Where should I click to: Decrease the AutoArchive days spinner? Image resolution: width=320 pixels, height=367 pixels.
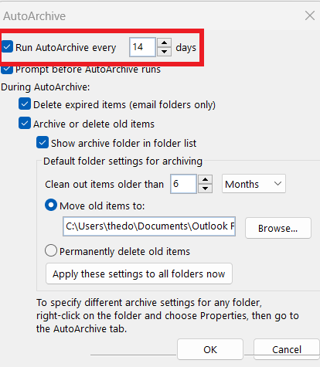pyautogui.click(x=164, y=52)
